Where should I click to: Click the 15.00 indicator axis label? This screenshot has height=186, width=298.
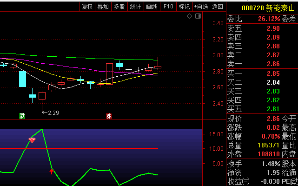tap(216, 134)
